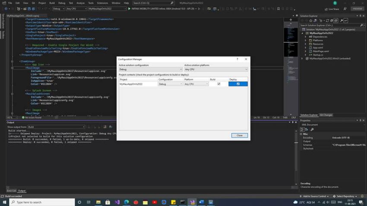Viewport: 367px width, 206px height.
Task: Click the Solution Explorer Preview Selected Items icon
Action: click(346, 21)
